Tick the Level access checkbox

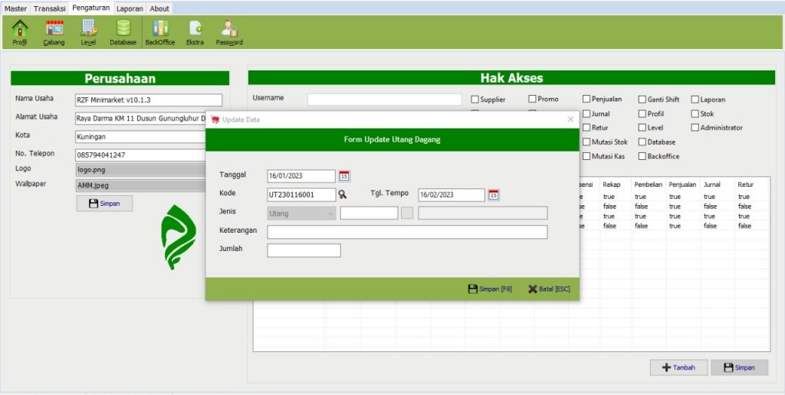[642, 128]
